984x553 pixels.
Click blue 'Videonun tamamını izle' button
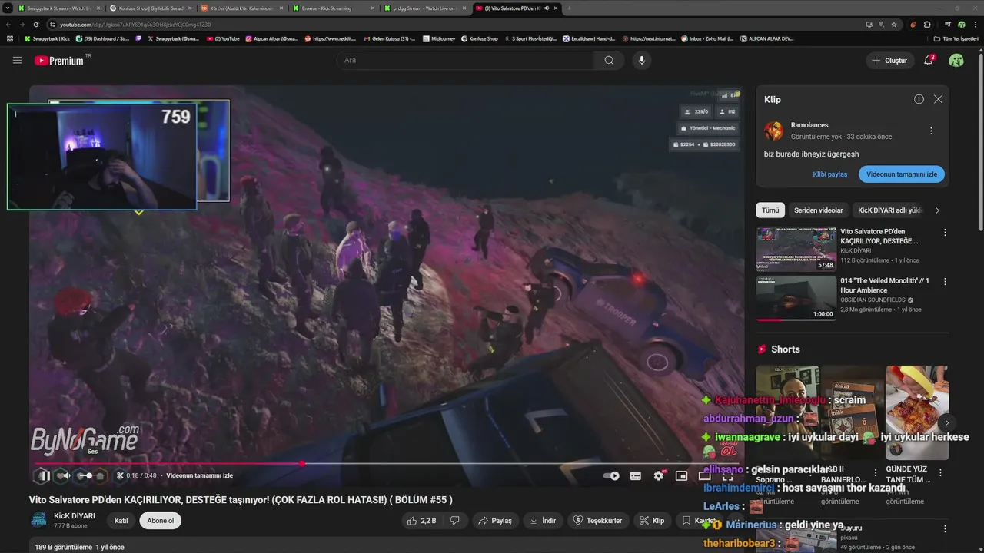(x=902, y=174)
